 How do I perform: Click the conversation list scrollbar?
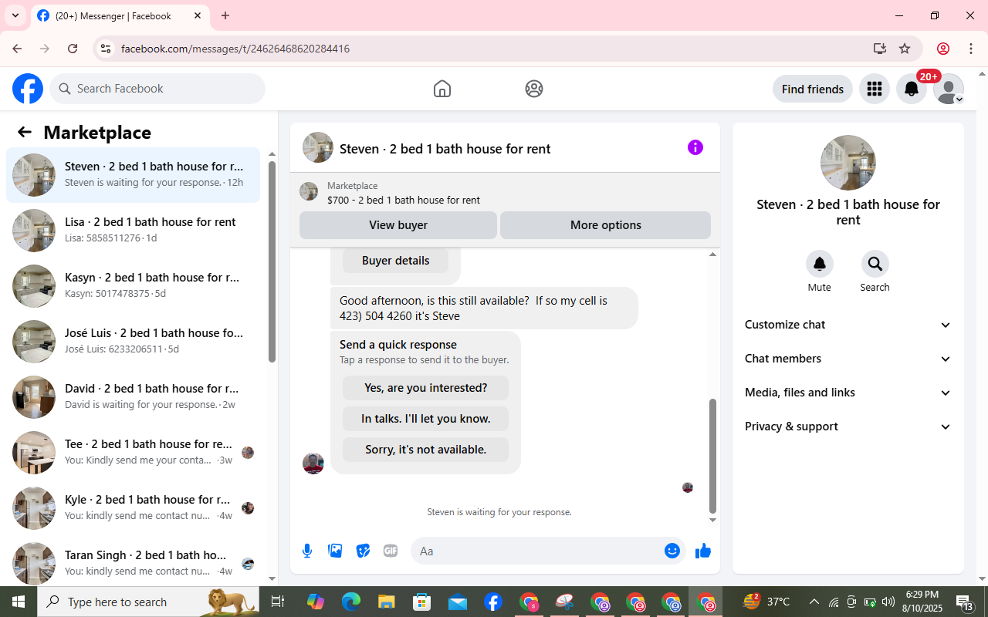point(272,261)
